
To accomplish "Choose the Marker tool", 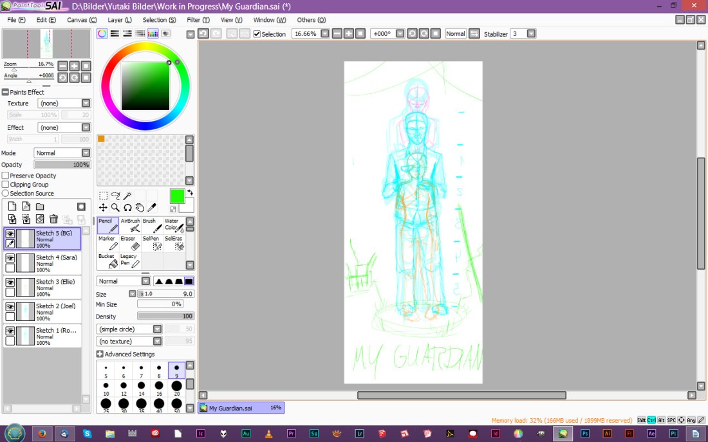I will (108, 243).
